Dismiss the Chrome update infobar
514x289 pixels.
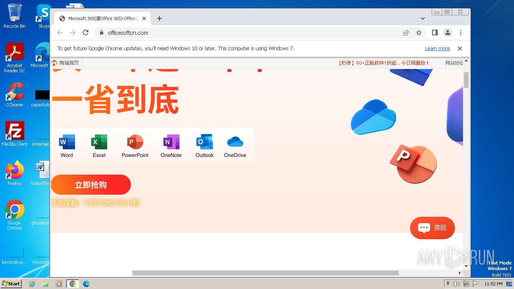click(x=460, y=48)
